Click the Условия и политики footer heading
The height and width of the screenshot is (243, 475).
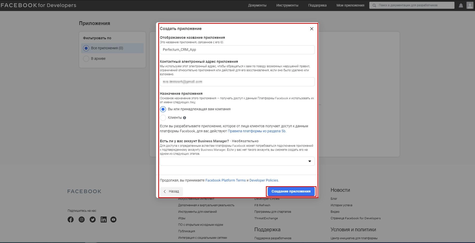pos(353,229)
